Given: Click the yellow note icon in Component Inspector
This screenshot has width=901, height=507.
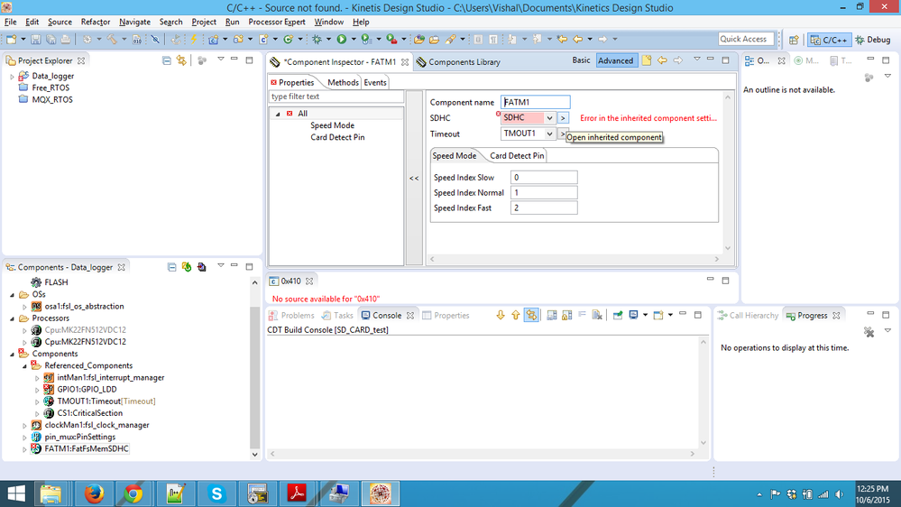Looking at the screenshot, I should 647,60.
